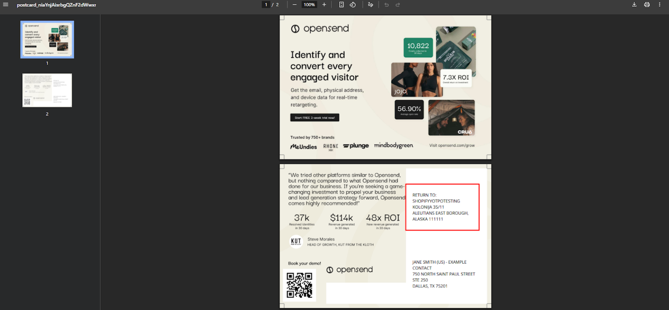Click the KUT round logo
Screen dimensions: 669x310
click(x=296, y=241)
